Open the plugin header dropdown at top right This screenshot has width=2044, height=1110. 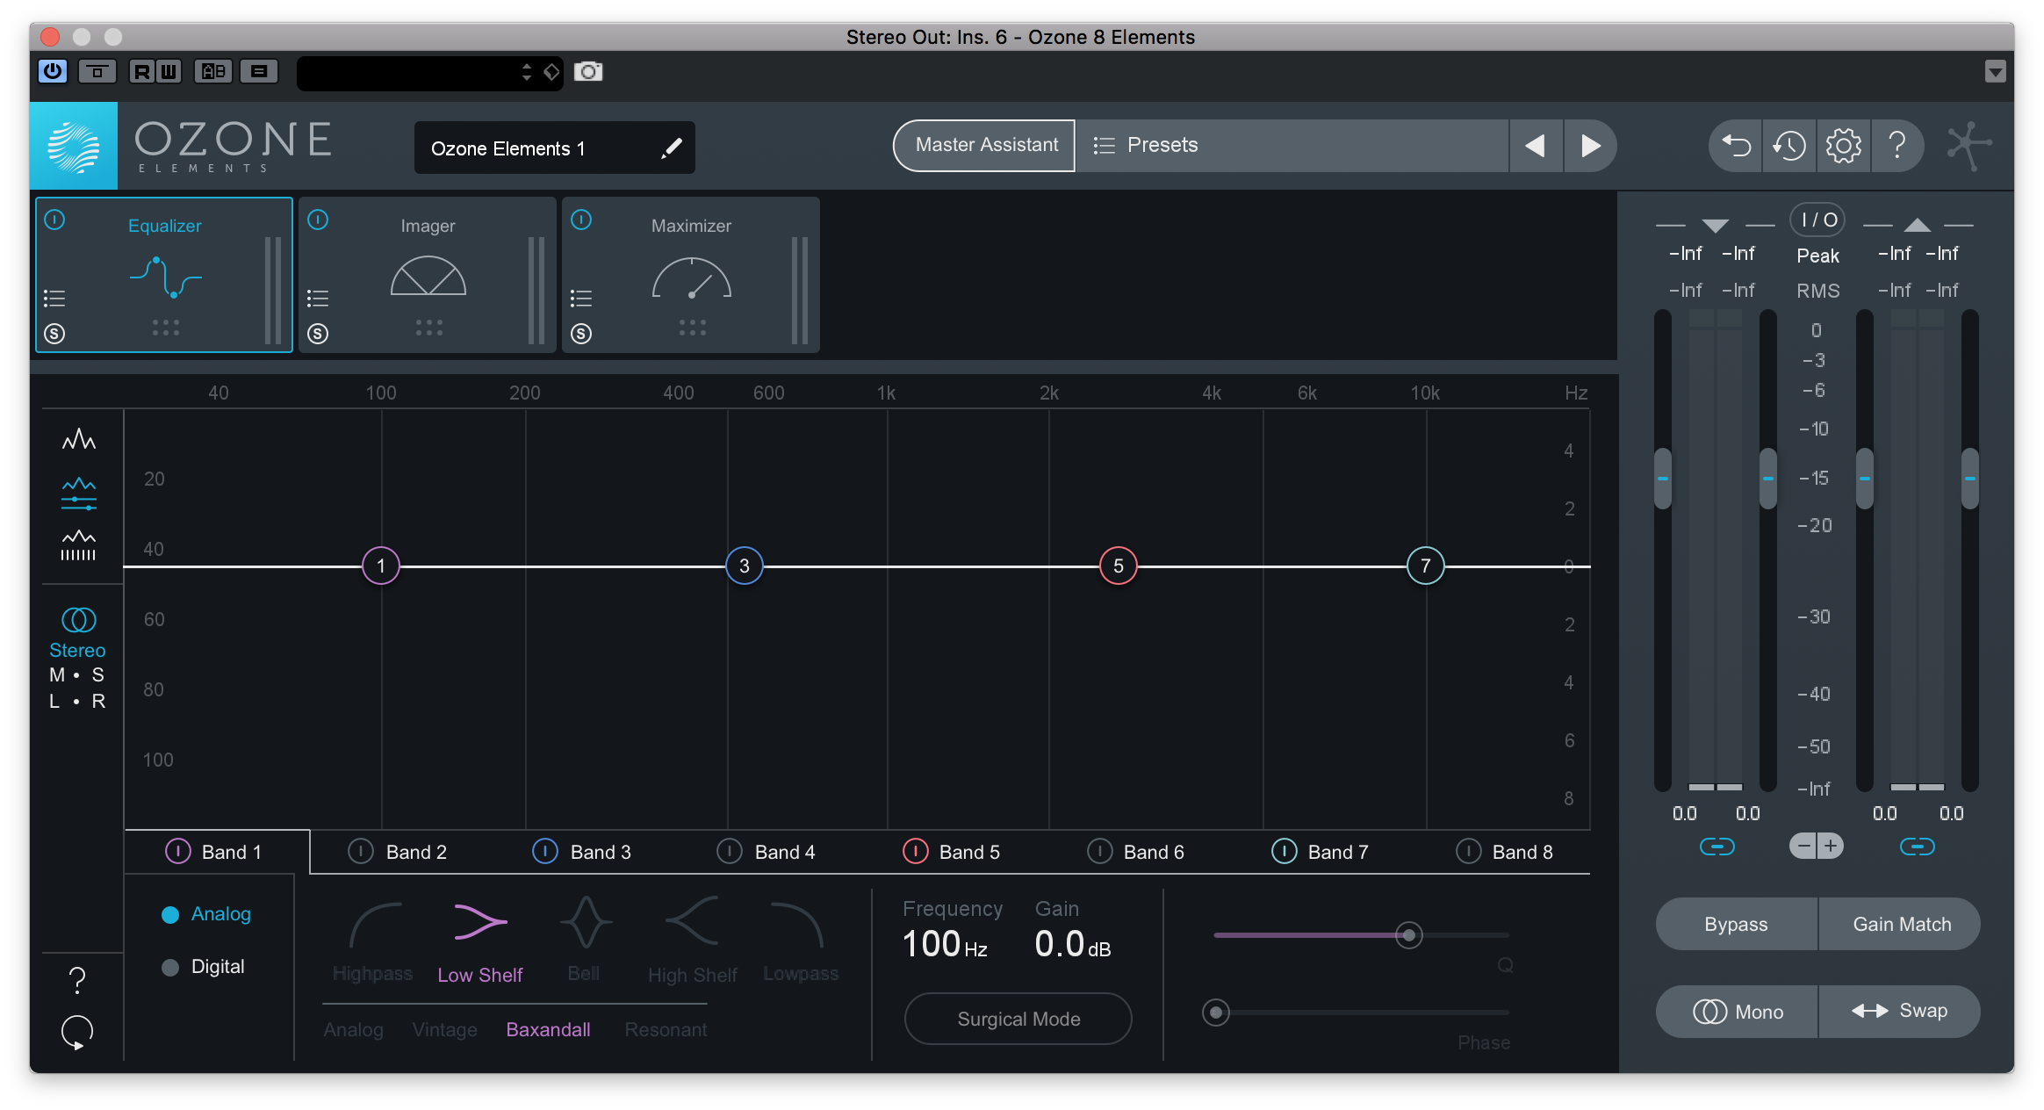tap(1997, 72)
